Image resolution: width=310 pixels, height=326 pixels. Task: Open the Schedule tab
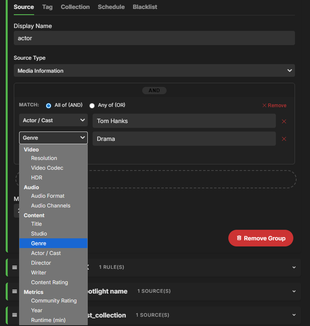point(111,7)
